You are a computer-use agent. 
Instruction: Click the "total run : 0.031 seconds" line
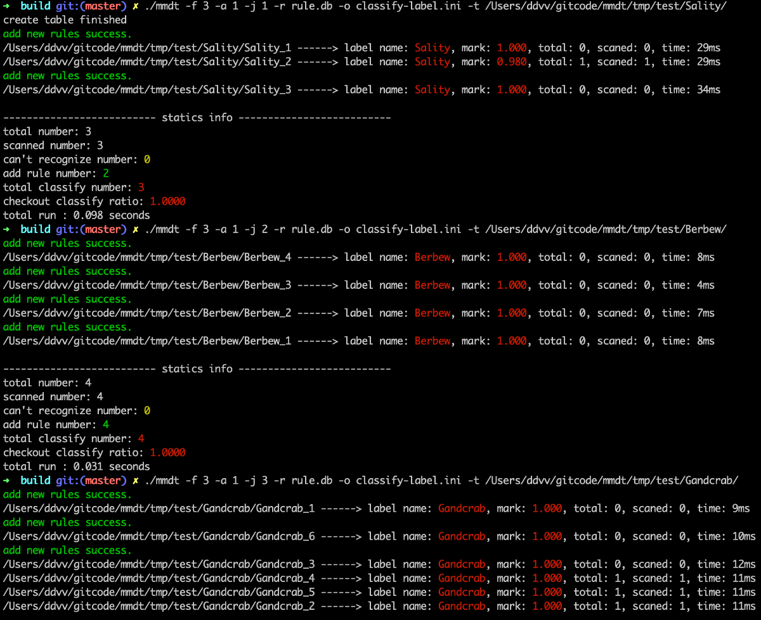(77, 466)
